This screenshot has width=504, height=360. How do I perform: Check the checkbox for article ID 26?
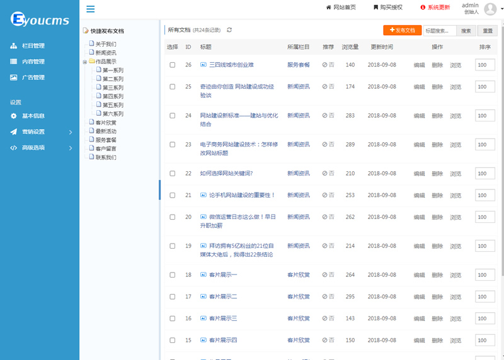click(172, 65)
